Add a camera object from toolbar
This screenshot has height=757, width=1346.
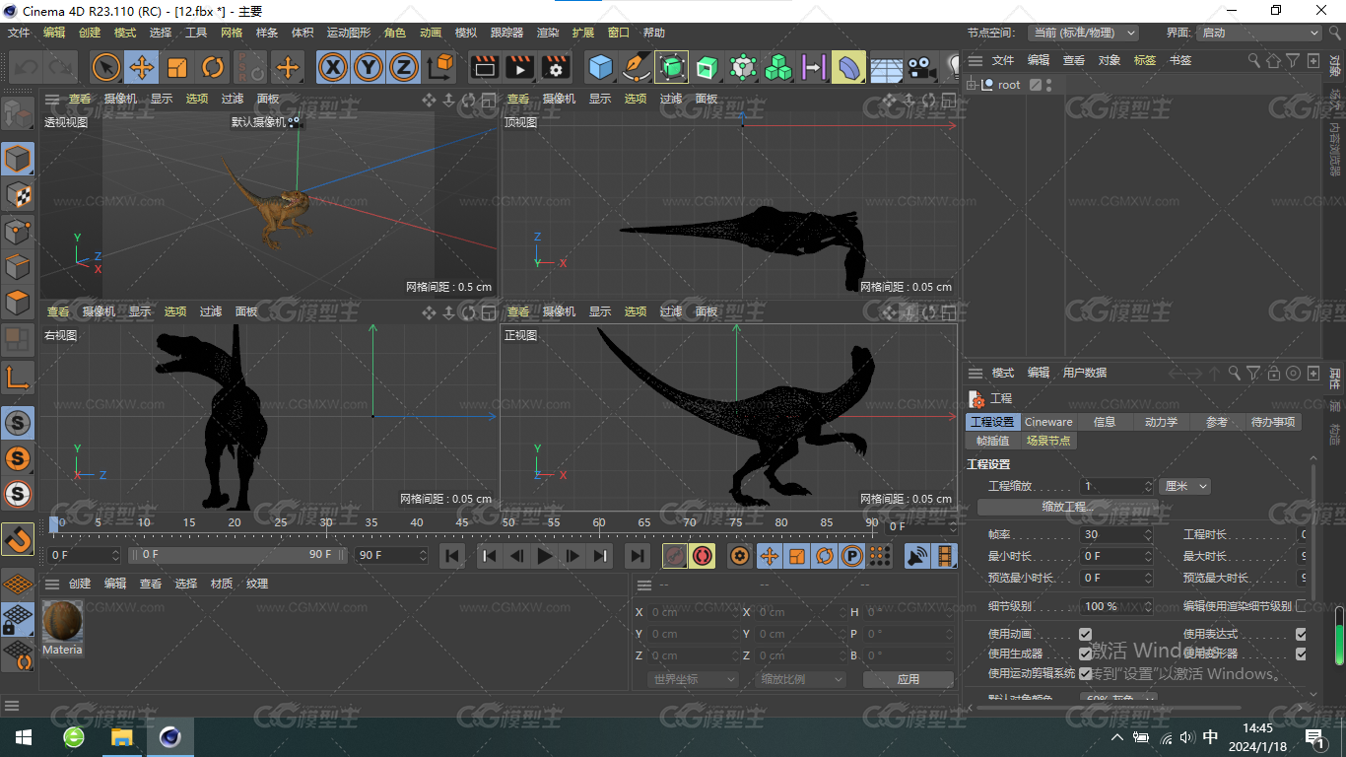(x=921, y=67)
